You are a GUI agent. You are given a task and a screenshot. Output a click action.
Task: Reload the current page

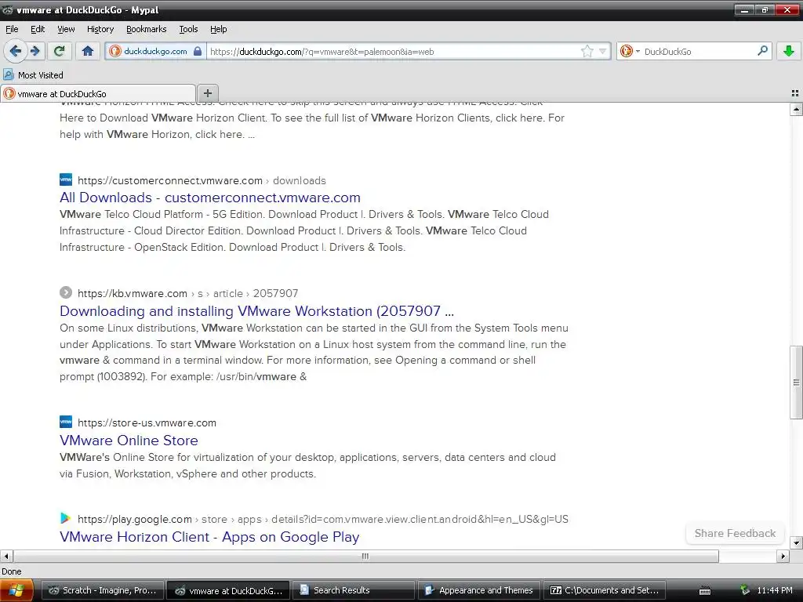pos(60,51)
